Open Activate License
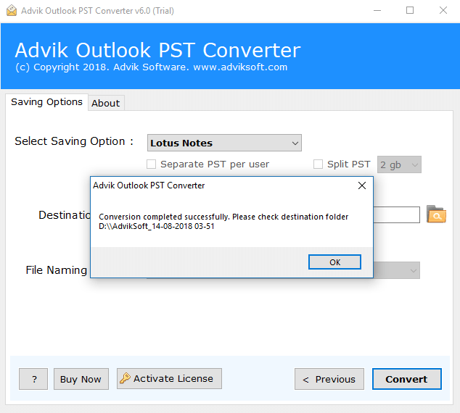The image size is (460, 413). 169,378
